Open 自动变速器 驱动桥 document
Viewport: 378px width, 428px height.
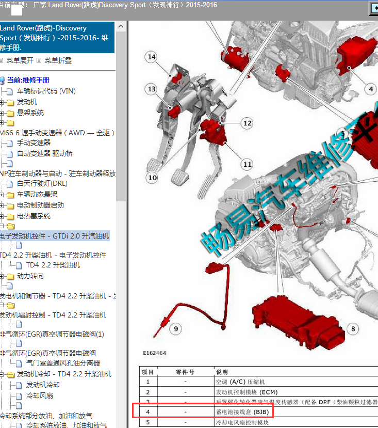pyautogui.click(x=45, y=153)
